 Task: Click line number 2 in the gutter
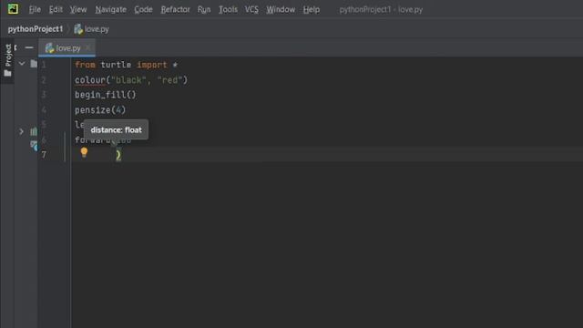(x=44, y=80)
